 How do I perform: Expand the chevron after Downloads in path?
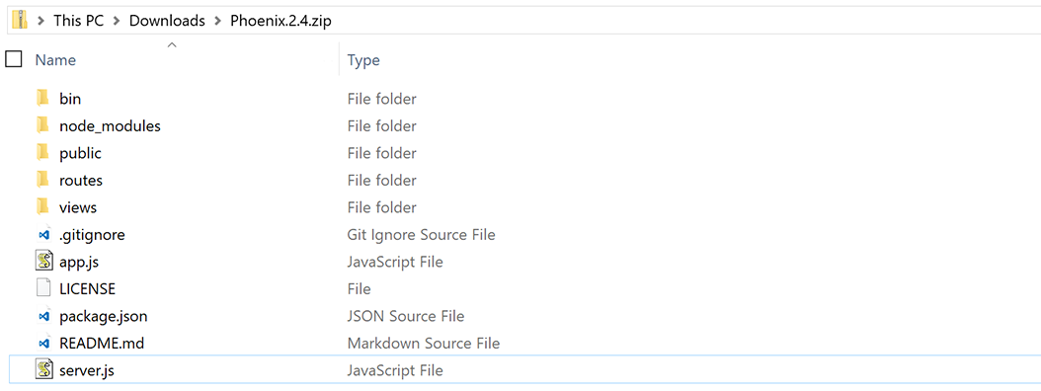point(217,21)
